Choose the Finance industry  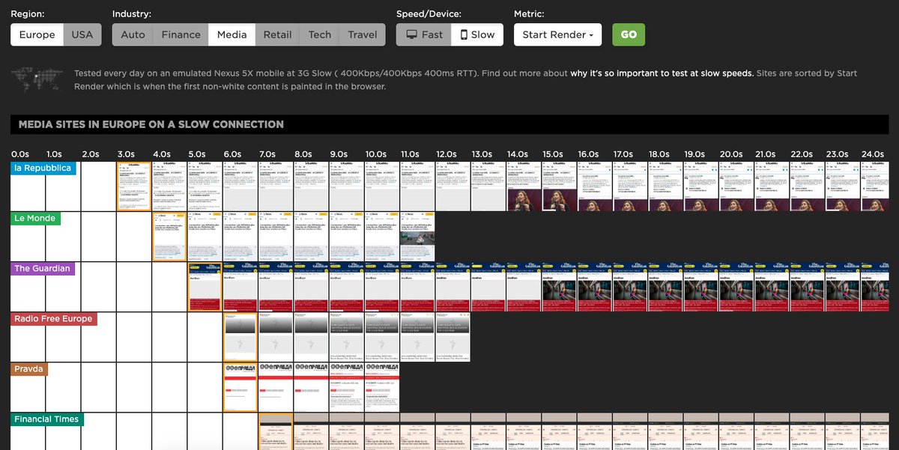click(x=181, y=34)
